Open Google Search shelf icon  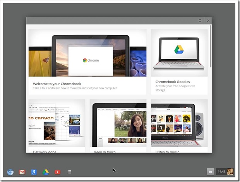tap(34, 172)
